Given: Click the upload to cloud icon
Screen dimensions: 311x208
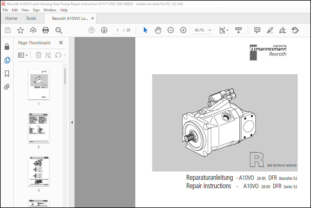Looking at the screenshot, I should 33,30.
